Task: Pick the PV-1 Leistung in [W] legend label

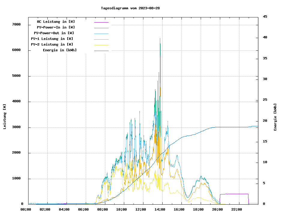Action: click(52, 39)
